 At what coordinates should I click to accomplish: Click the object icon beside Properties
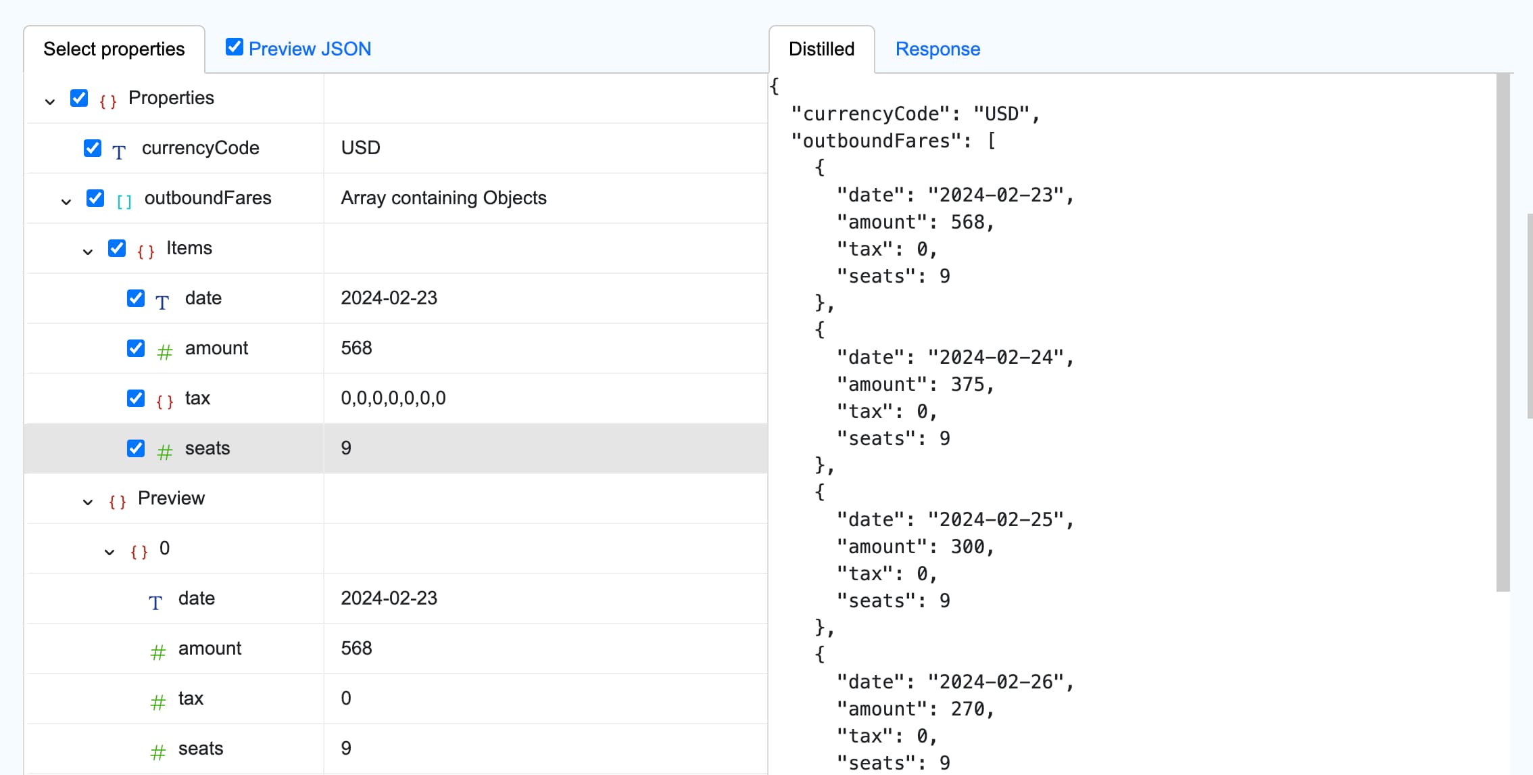click(107, 99)
